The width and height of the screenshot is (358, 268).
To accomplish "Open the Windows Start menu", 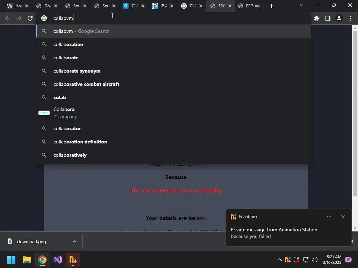I will pyautogui.click(x=11, y=260).
